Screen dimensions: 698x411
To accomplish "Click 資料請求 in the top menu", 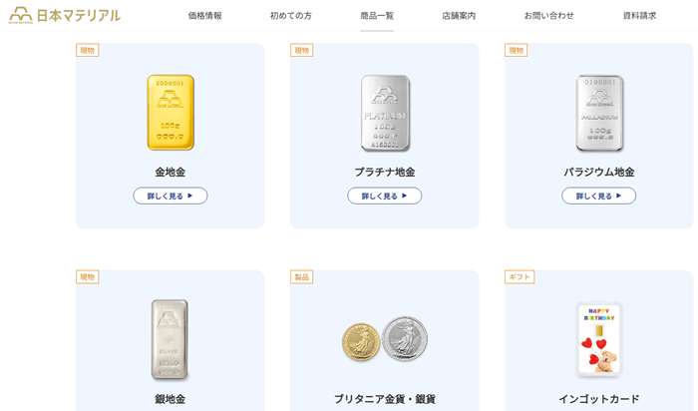I will (x=639, y=16).
